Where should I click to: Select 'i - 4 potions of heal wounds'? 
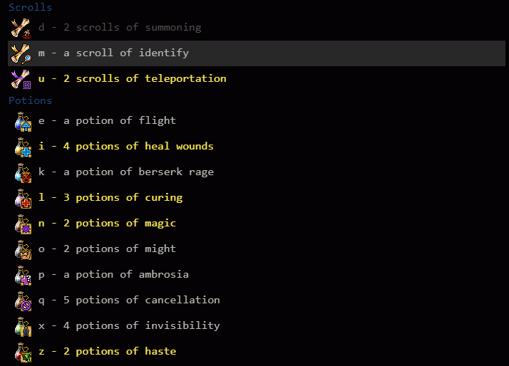126,147
